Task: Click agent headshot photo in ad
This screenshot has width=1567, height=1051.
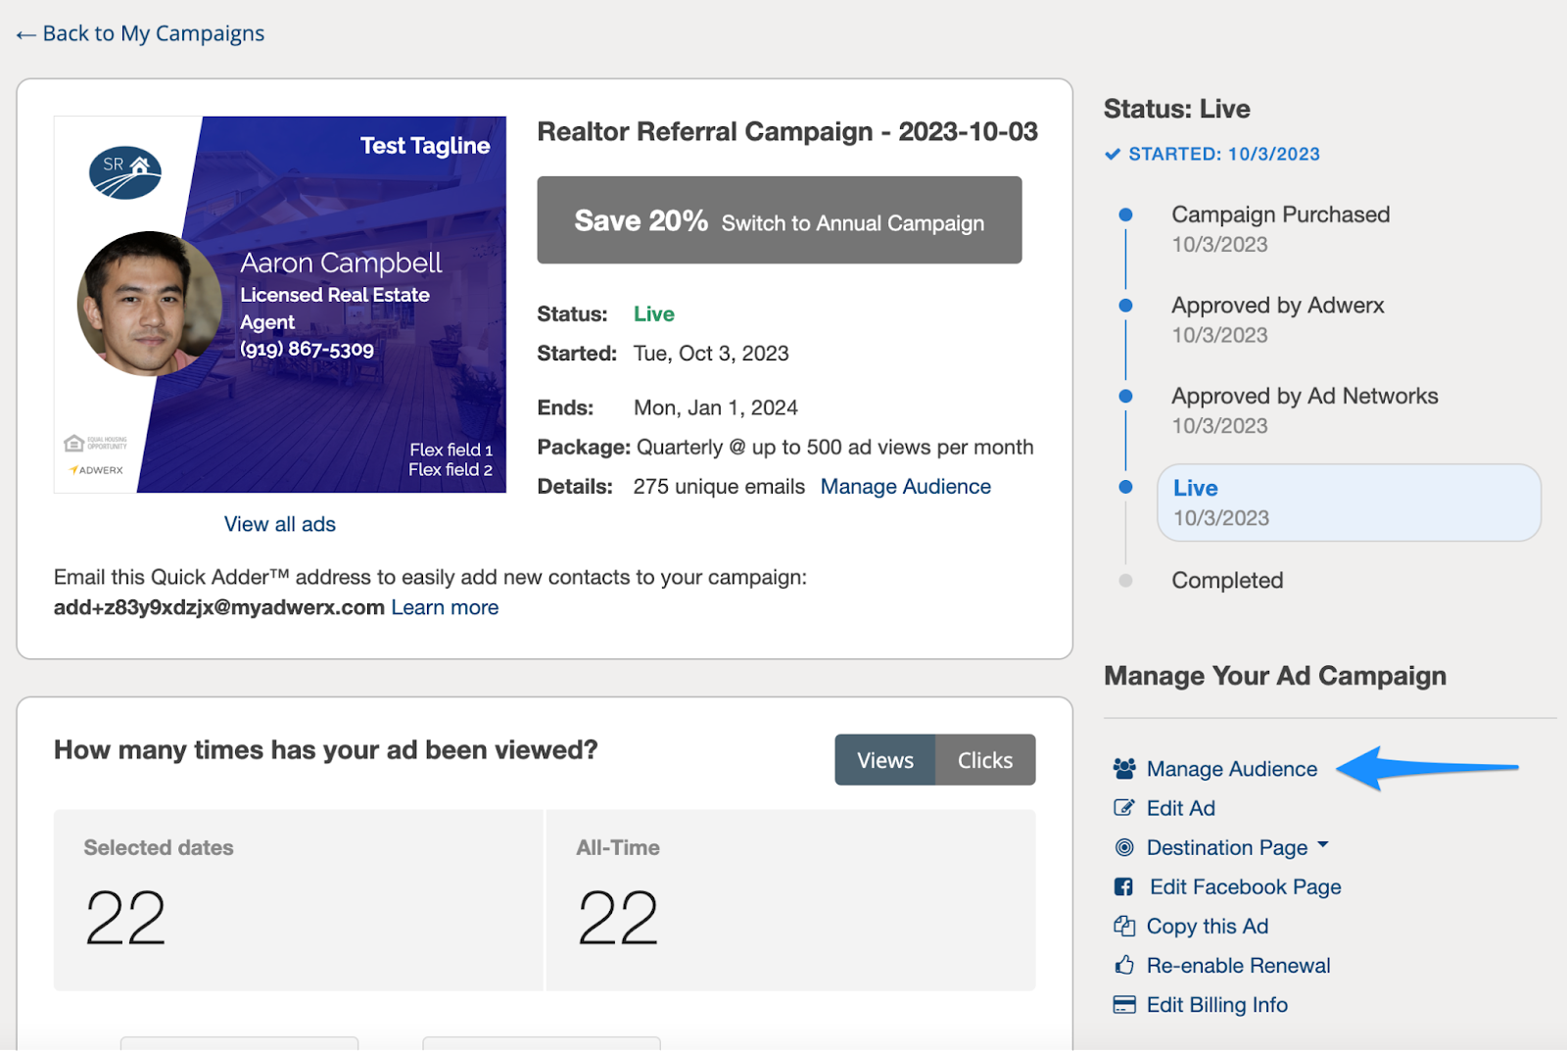Action: [x=150, y=304]
